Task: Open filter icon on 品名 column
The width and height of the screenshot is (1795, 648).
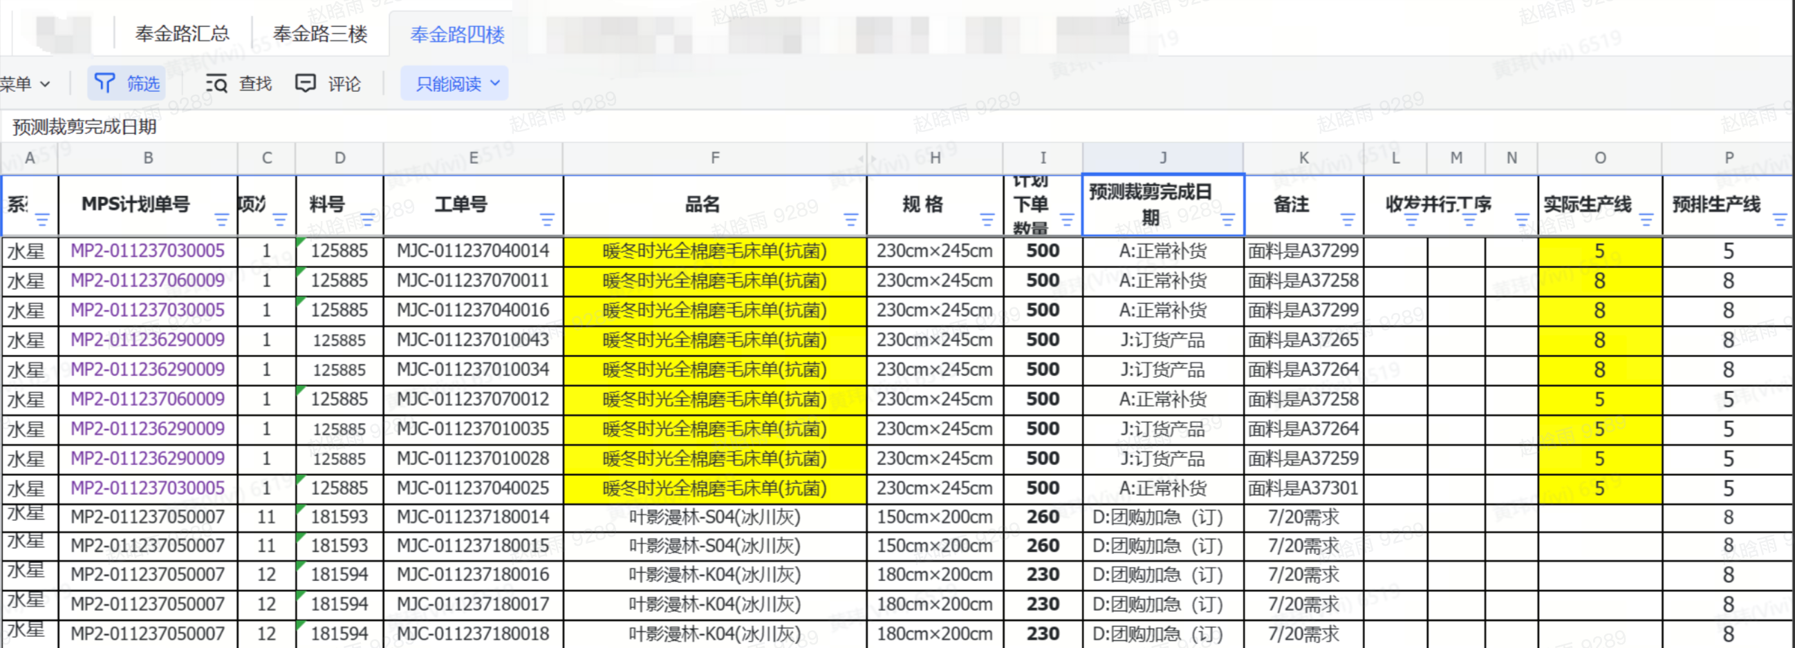Action: (850, 220)
